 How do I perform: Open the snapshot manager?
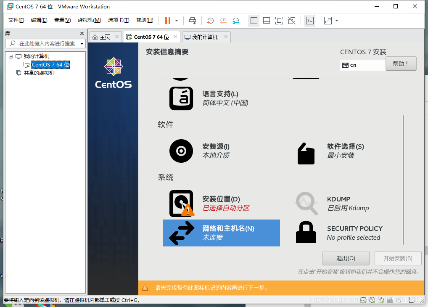click(x=236, y=21)
